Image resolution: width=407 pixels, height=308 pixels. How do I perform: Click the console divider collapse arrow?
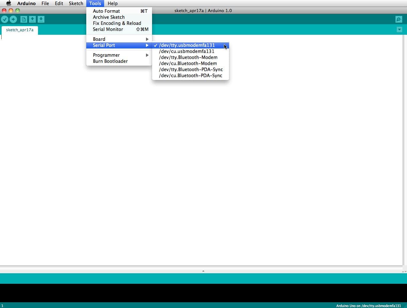[203, 271]
